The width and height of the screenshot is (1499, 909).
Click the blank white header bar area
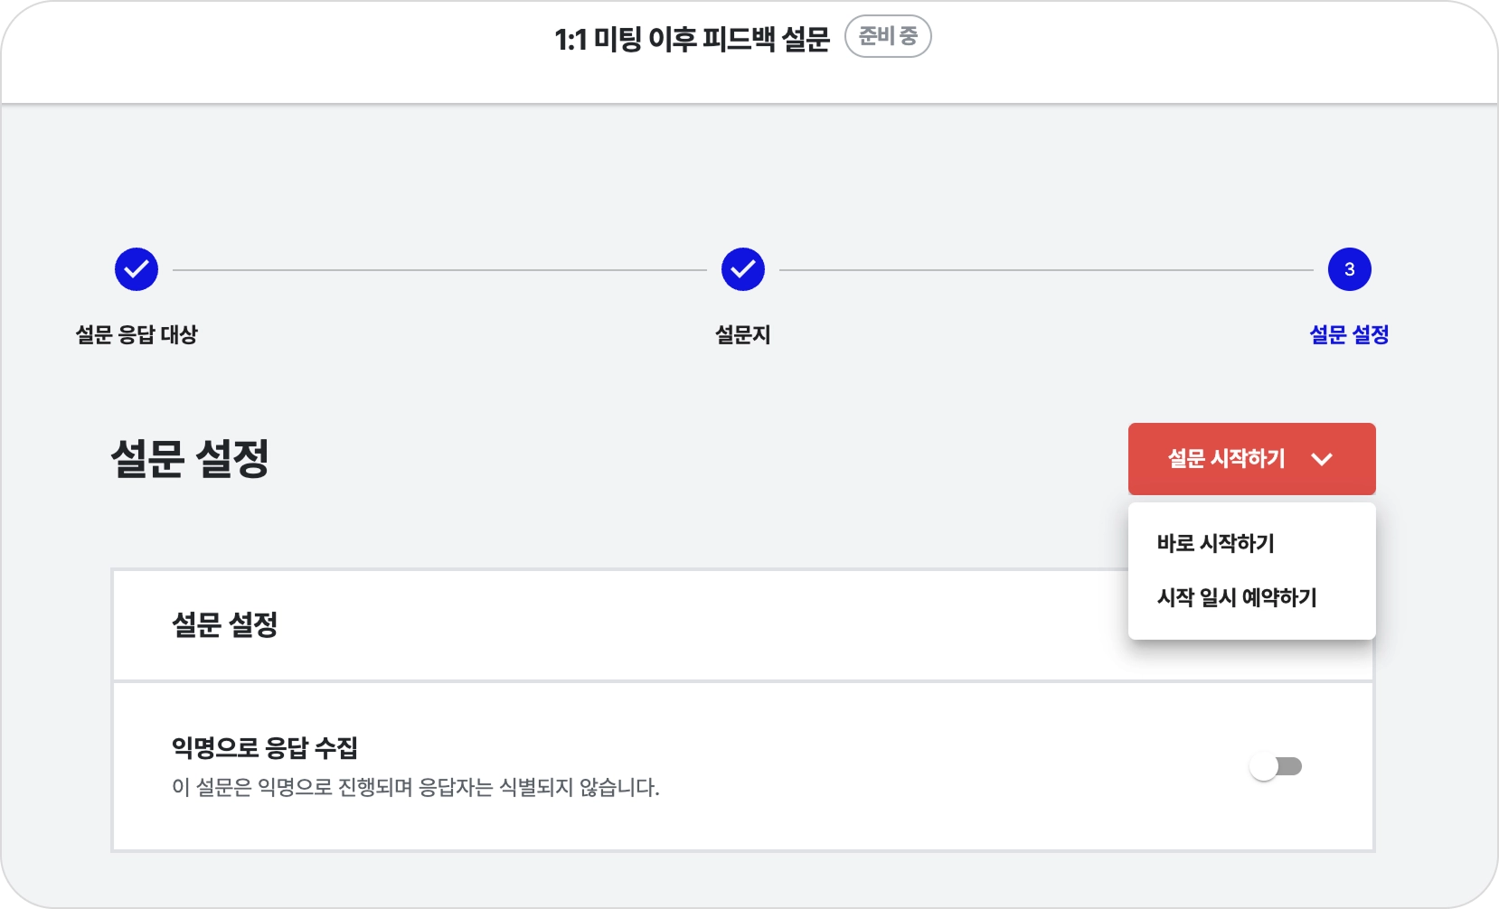point(271,54)
